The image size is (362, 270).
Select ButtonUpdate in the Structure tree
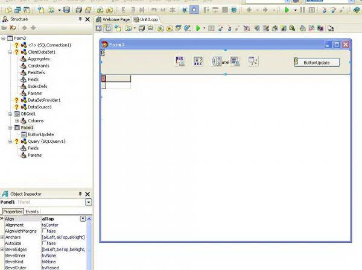[x=41, y=134]
